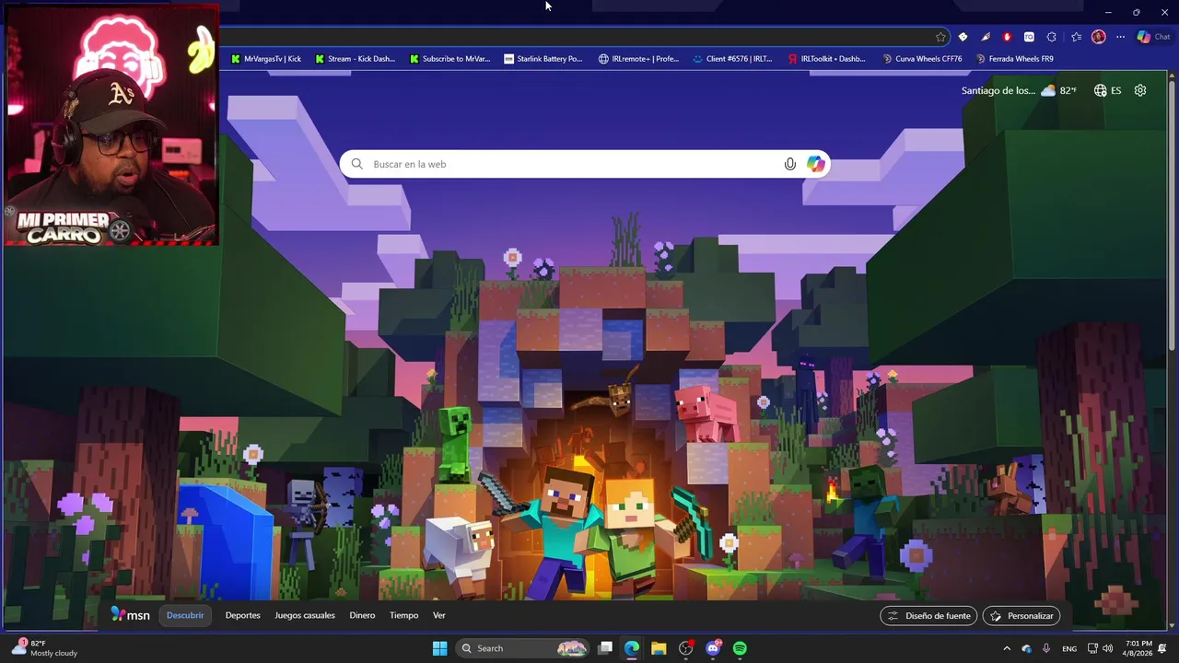
Task: Open the Client #6576 IRLT bookmark
Action: pos(732,59)
